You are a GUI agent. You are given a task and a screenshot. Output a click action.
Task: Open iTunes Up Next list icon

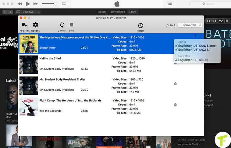coord(170,4)
